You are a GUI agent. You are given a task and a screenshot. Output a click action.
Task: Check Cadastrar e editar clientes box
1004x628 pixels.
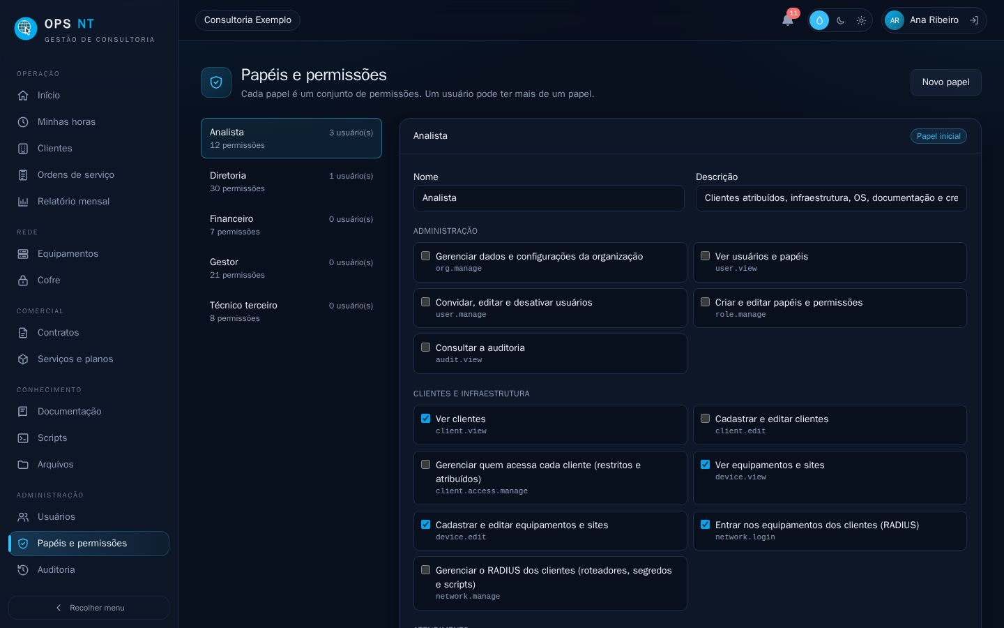[705, 419]
